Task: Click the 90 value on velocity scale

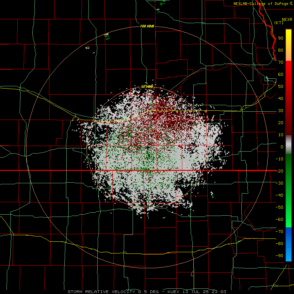Action: click(281, 38)
